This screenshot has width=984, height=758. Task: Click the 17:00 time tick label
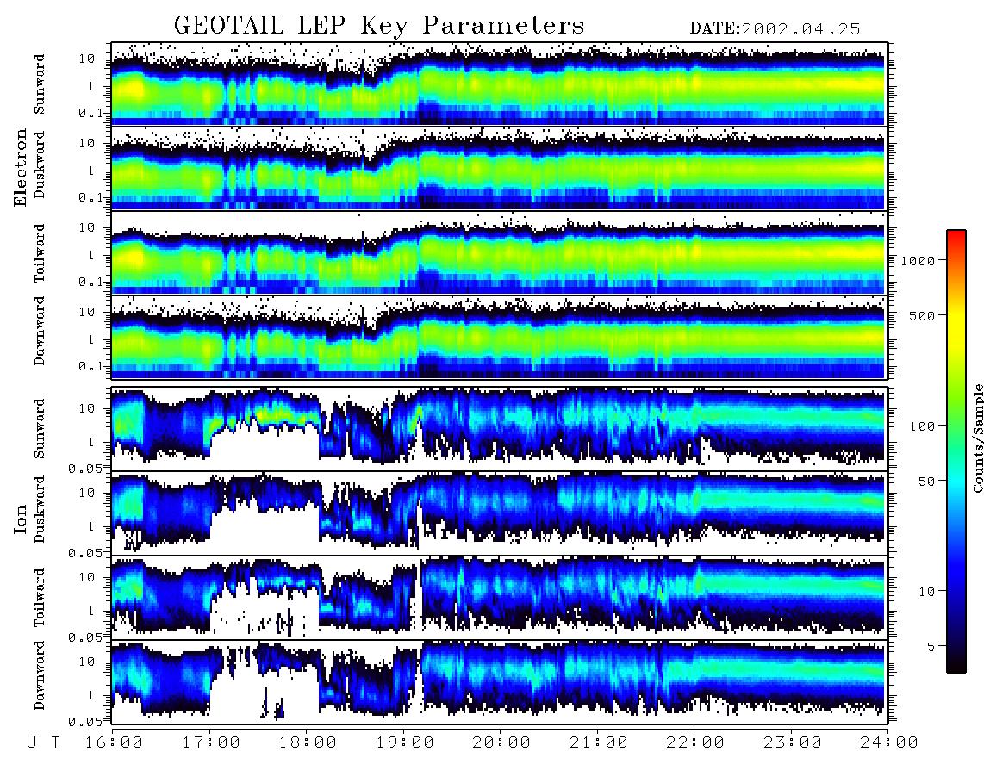coord(211,742)
